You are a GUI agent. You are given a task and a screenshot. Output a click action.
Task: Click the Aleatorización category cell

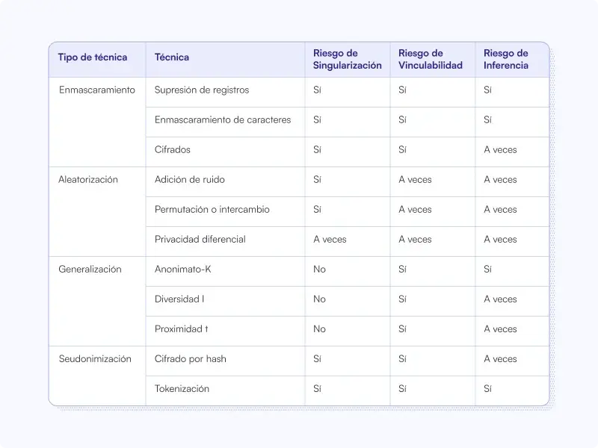click(x=97, y=211)
